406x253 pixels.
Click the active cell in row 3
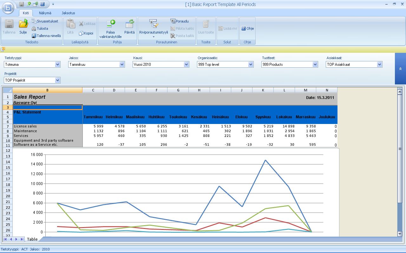(x=48, y=108)
